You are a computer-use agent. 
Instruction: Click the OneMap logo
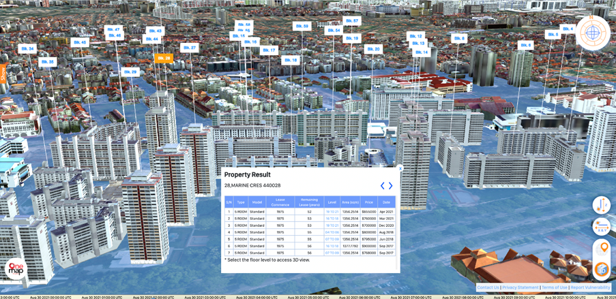[x=16, y=269]
